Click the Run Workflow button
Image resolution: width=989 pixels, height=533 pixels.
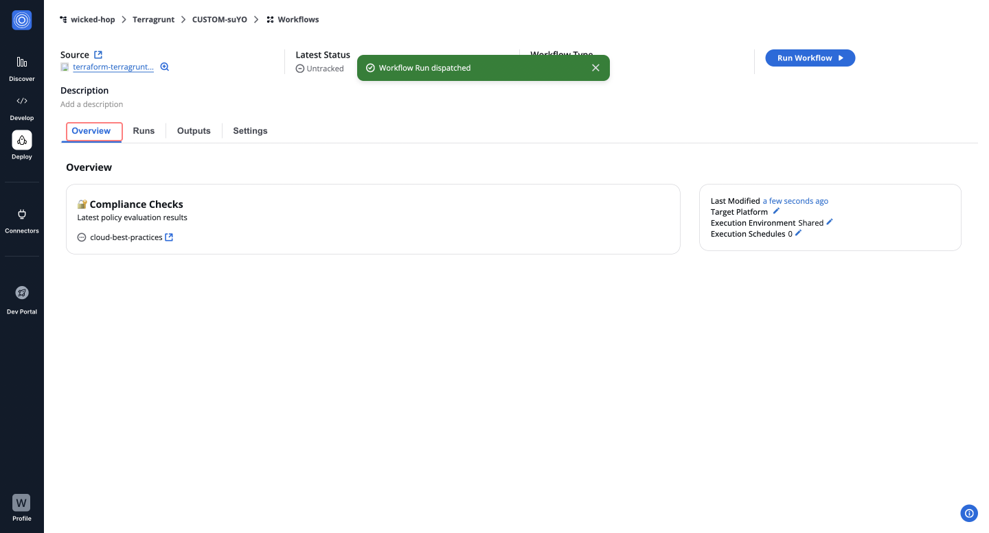pos(810,58)
